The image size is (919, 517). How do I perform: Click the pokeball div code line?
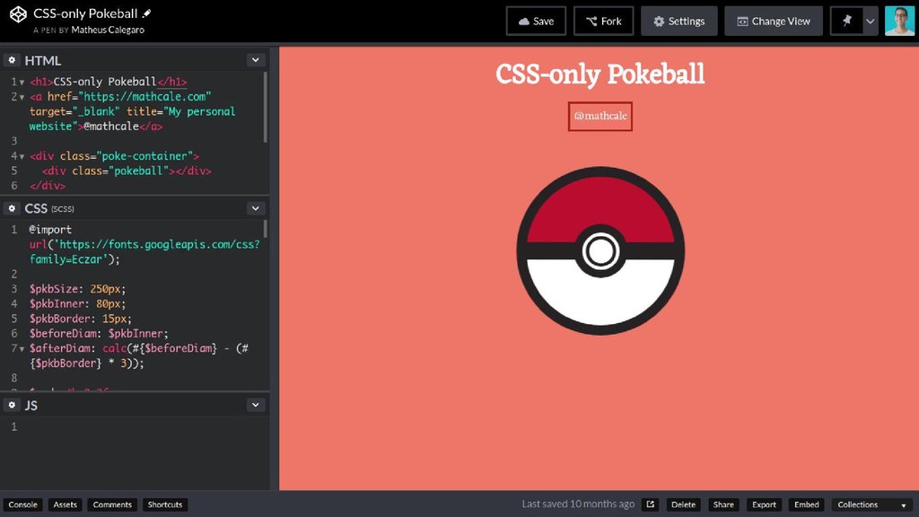click(127, 171)
